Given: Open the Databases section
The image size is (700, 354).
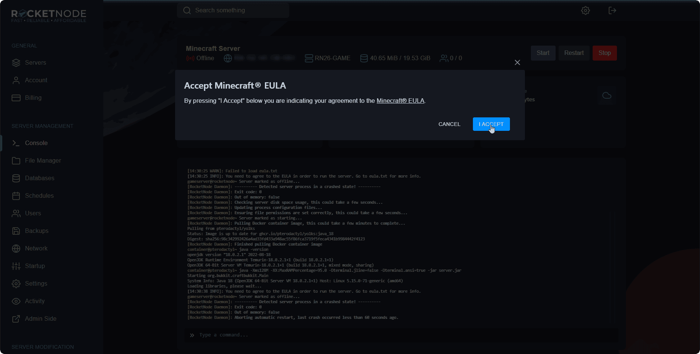Looking at the screenshot, I should click(39, 178).
